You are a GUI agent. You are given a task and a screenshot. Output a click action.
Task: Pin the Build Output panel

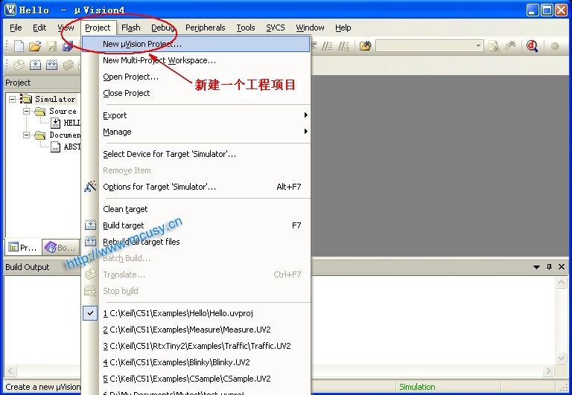tap(549, 267)
